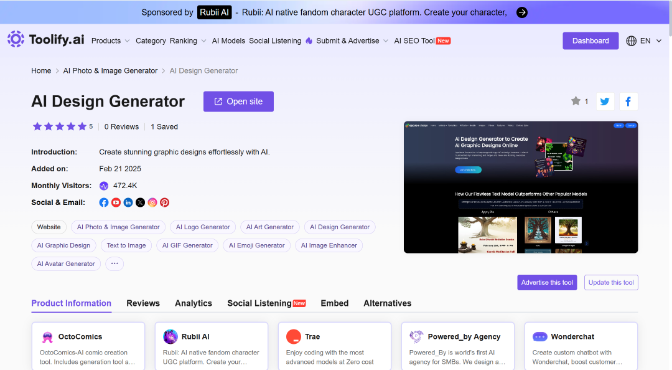The height and width of the screenshot is (370, 672).
Task: Click the Toolify.ai logo
Action: [x=46, y=39]
